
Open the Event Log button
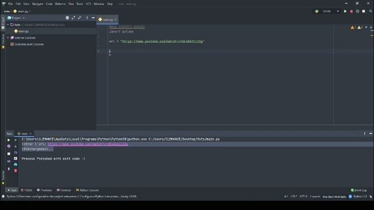click(x=358, y=190)
